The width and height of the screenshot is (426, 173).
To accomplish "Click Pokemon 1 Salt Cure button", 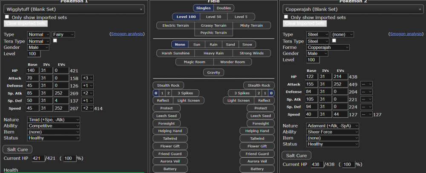I will click(x=17, y=150).
